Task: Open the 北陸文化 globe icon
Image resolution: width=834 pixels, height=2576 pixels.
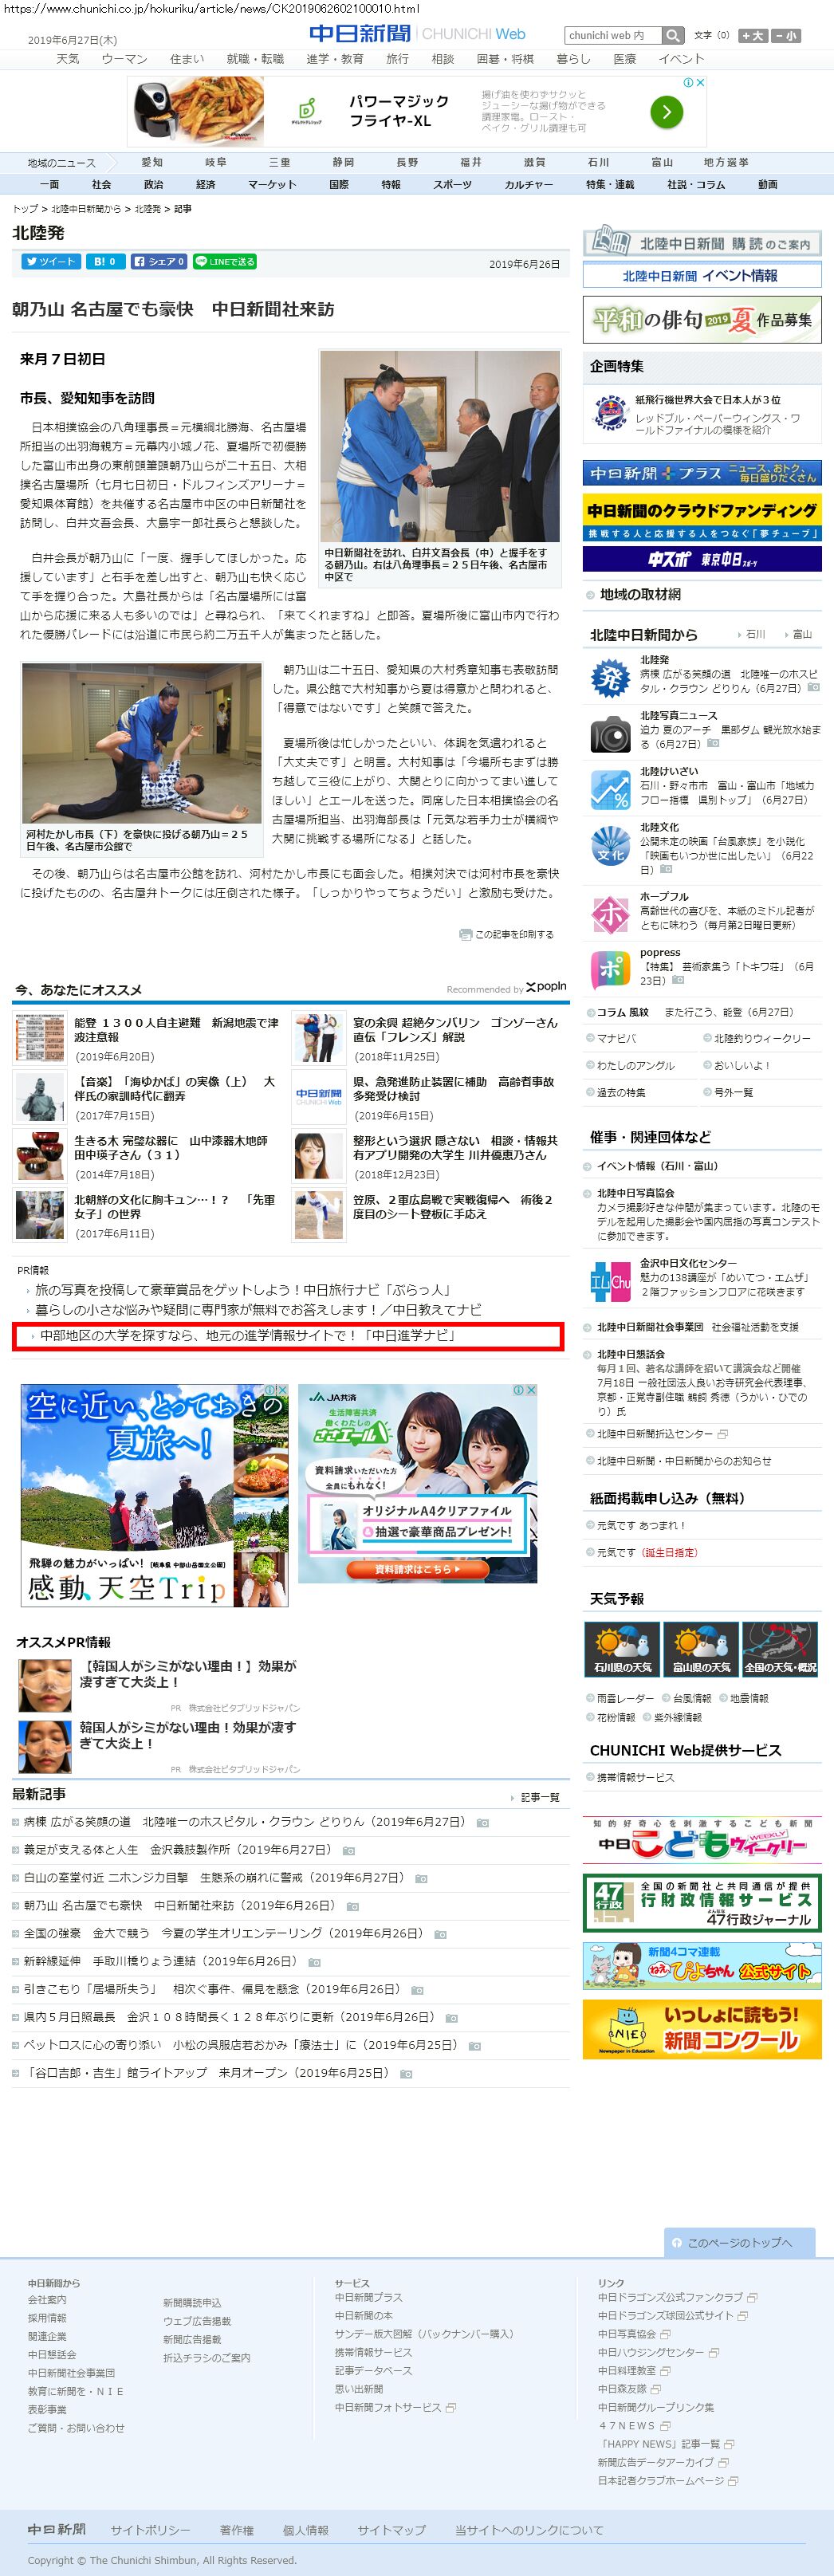Action: pyautogui.click(x=610, y=845)
